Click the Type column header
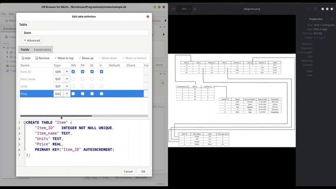The image size is (336, 189). (x=62, y=65)
